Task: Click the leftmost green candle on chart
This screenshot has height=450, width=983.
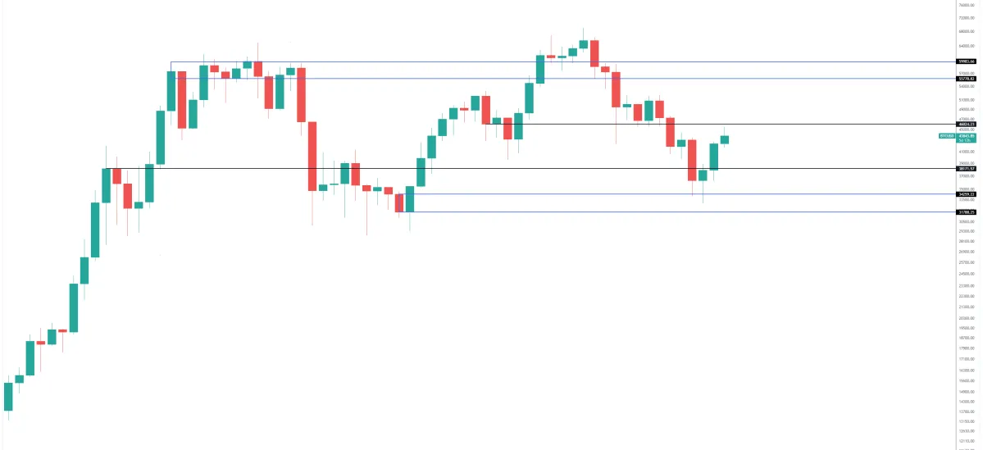Action: tap(8, 396)
